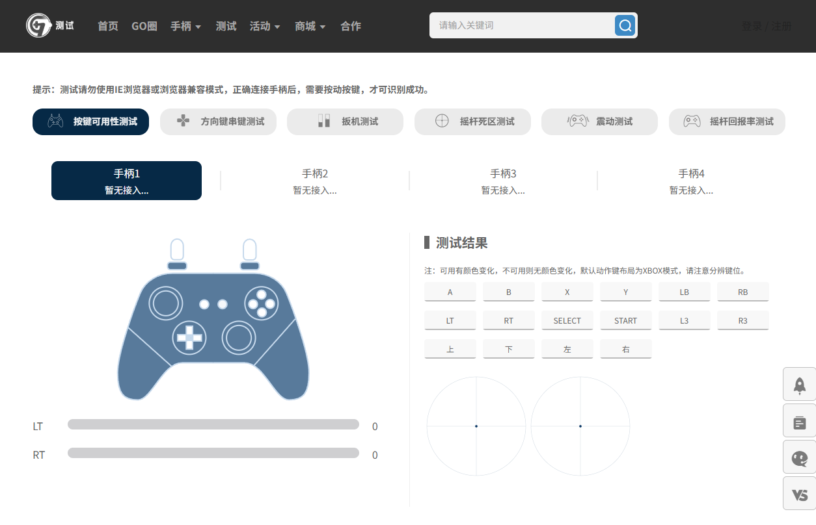Click the 左 direction button
This screenshot has height=525, width=816.
pos(567,349)
